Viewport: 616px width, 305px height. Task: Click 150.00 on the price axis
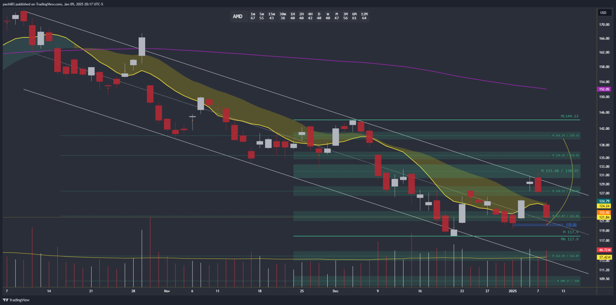coord(604,97)
